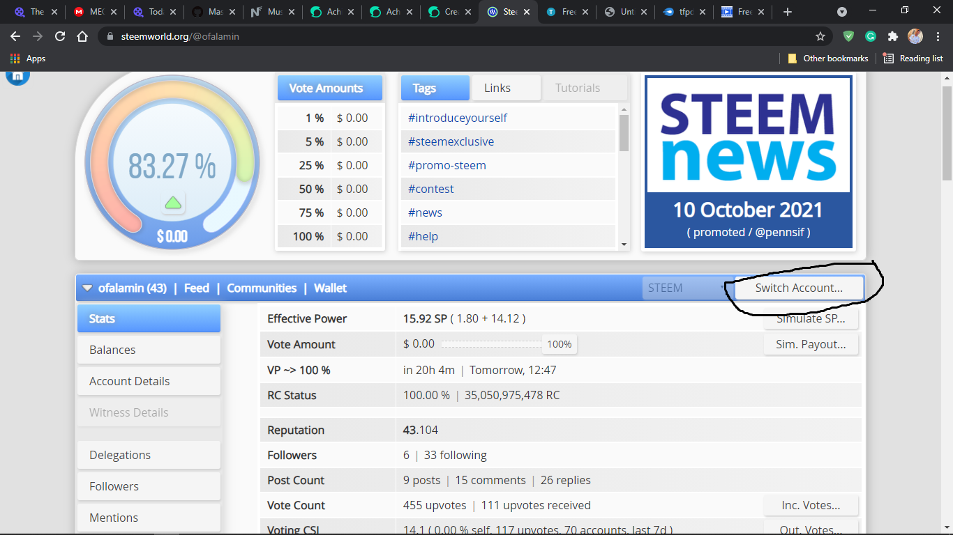Click the green voting power arrow indicator
This screenshot has width=953, height=535.
[x=174, y=203]
